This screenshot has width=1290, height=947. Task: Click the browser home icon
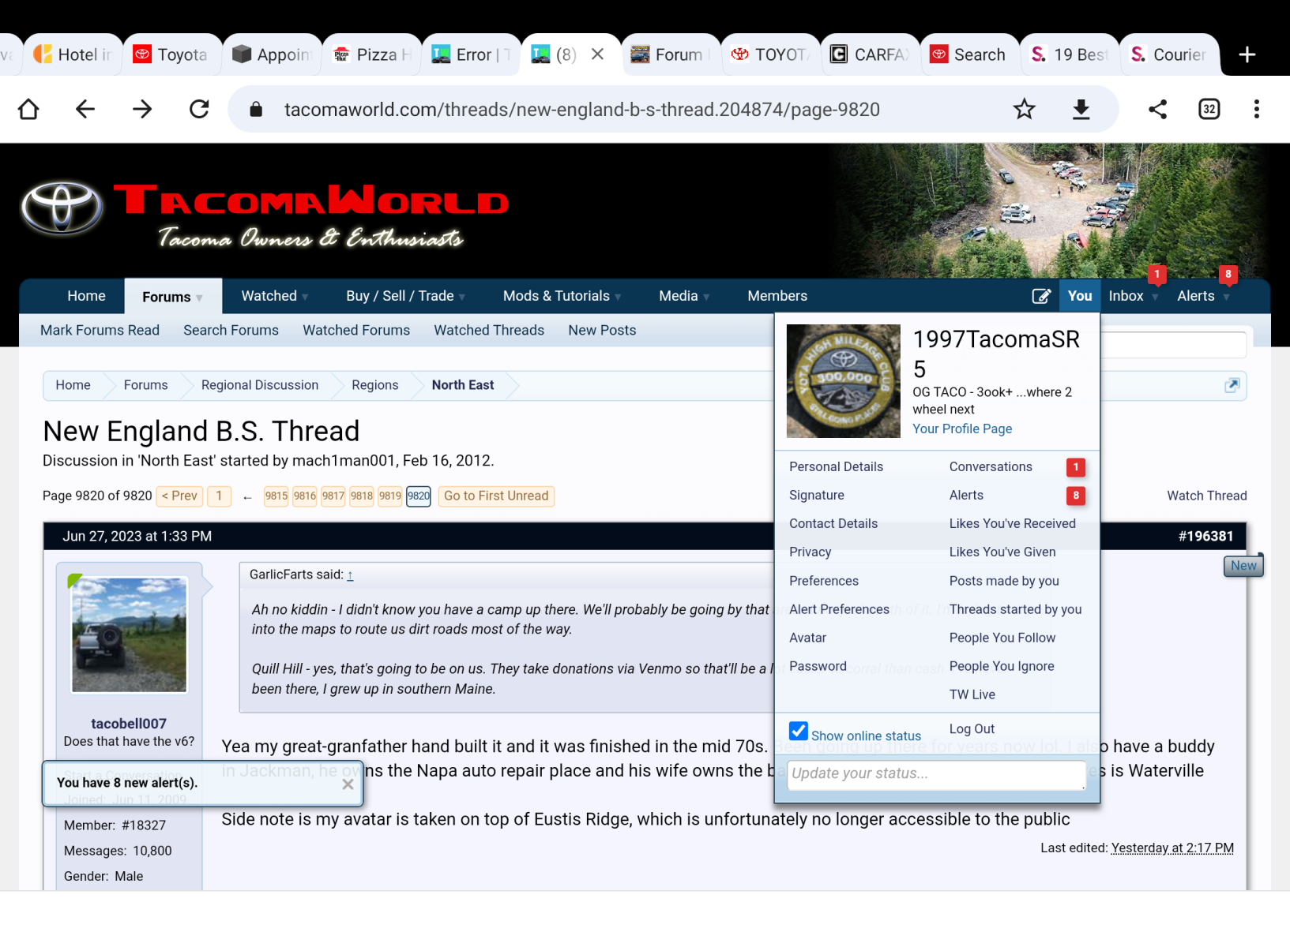28,109
